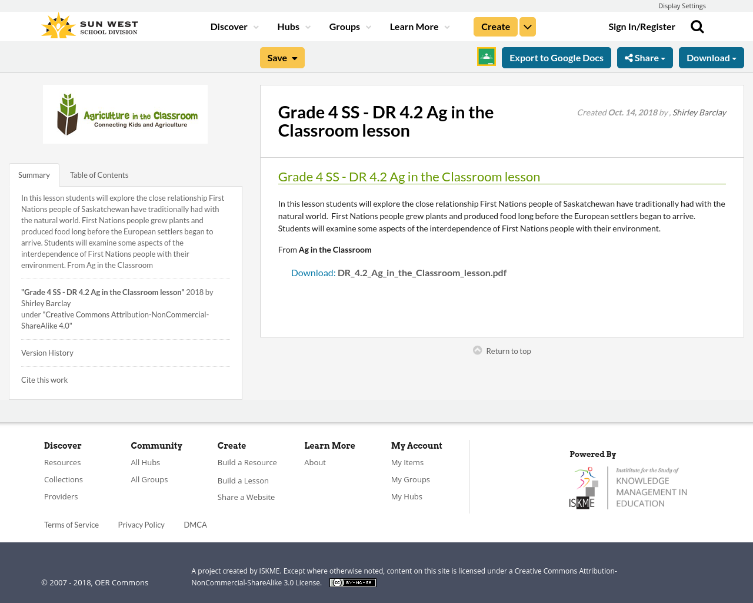Image resolution: width=753 pixels, height=603 pixels.
Task: Click the Sun West School Division logo
Action: 89,24
